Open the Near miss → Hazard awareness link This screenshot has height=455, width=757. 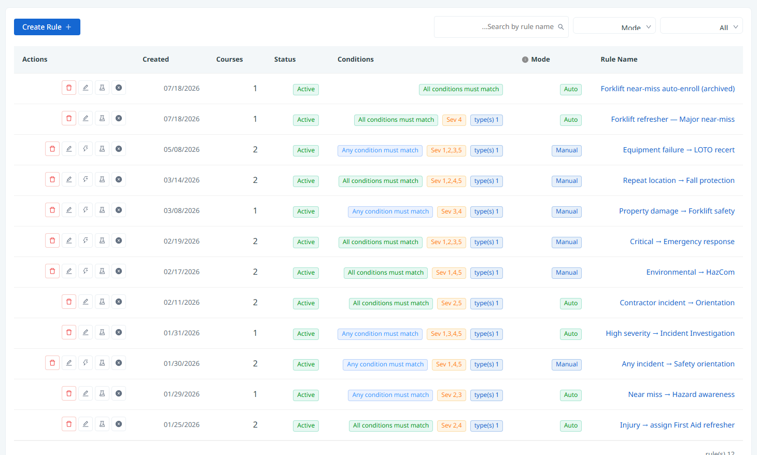click(681, 394)
